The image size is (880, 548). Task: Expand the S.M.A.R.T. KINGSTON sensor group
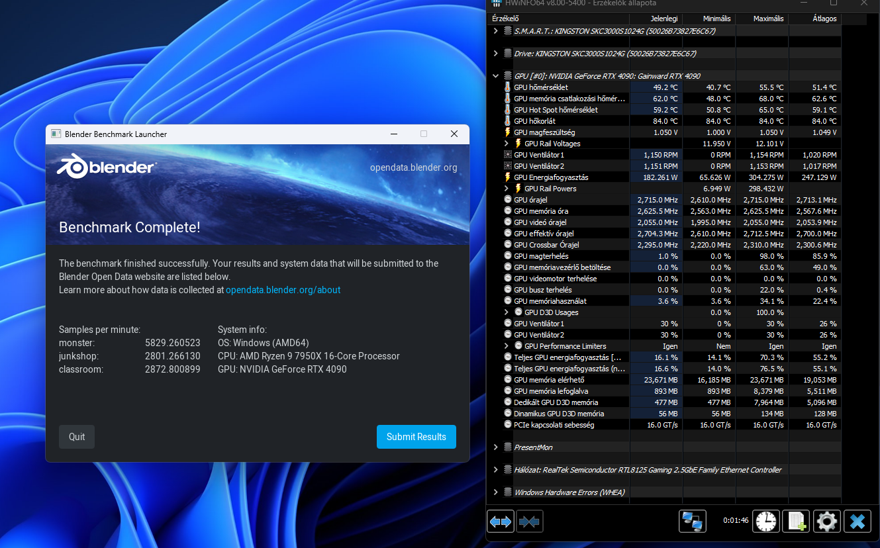[x=495, y=30]
